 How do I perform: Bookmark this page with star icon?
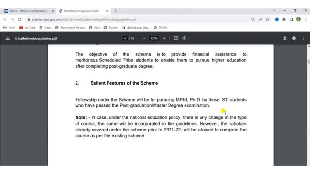[x=267, y=19]
